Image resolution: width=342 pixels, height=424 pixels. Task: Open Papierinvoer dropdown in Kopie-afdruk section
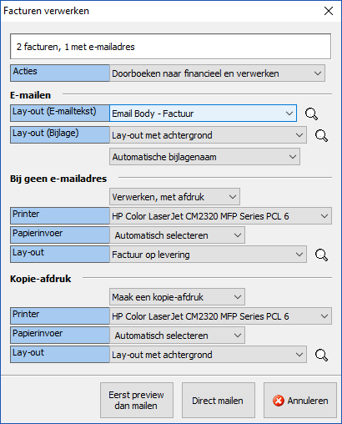pyautogui.click(x=177, y=336)
